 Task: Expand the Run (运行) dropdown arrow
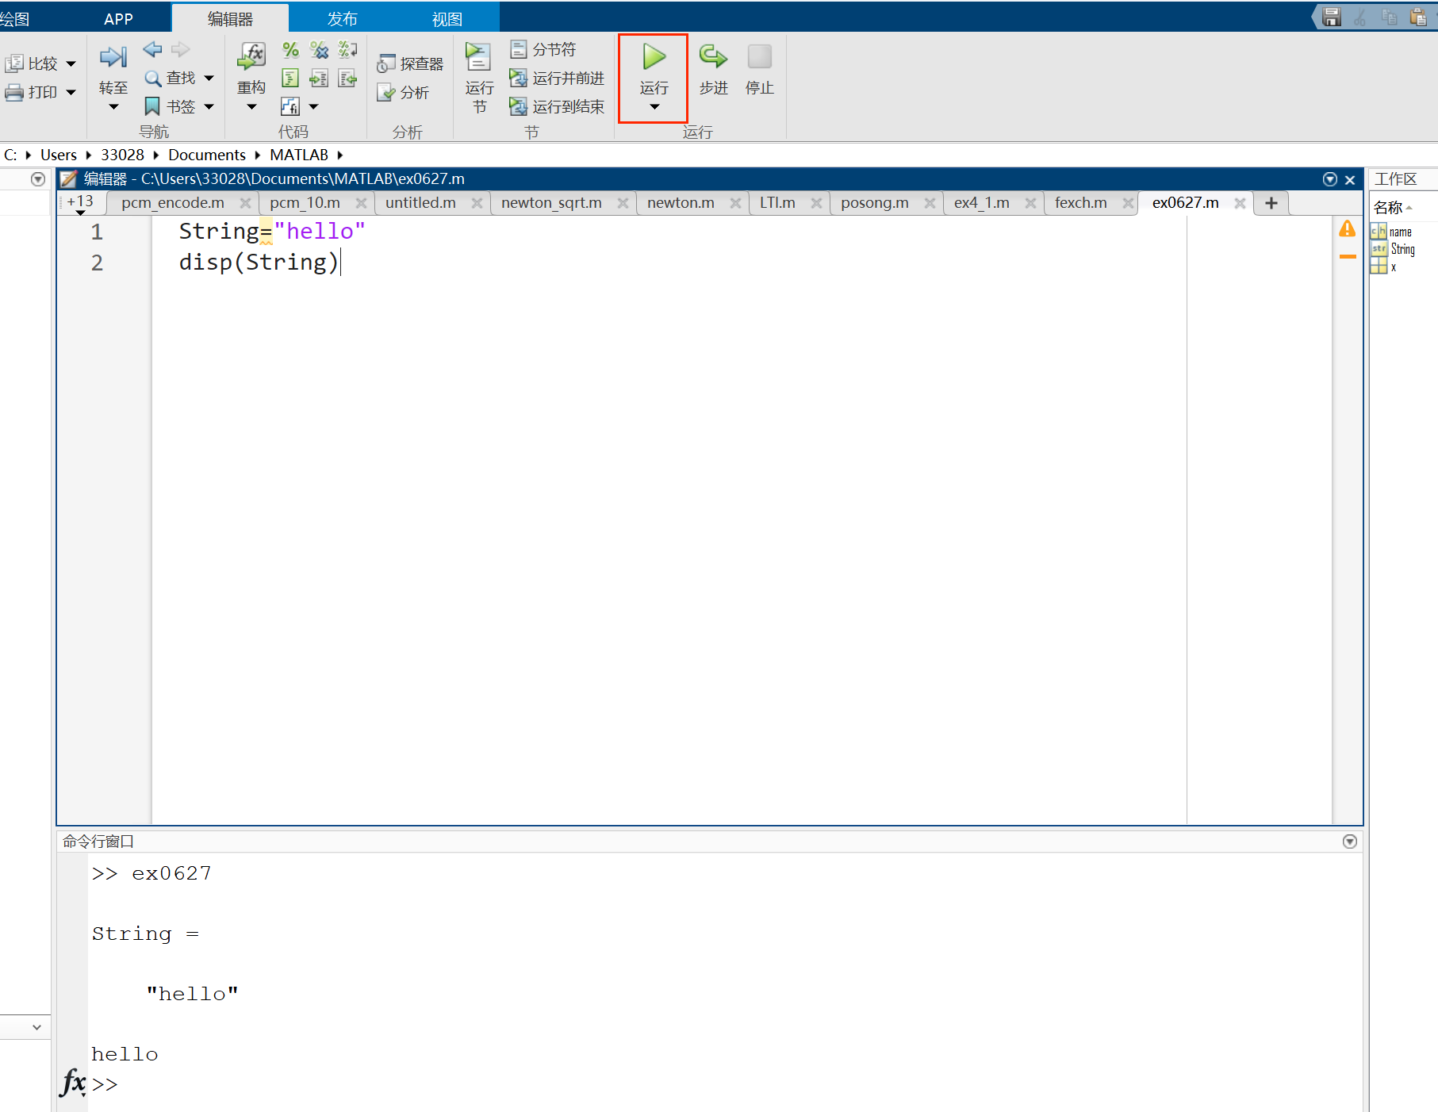pyautogui.click(x=654, y=107)
